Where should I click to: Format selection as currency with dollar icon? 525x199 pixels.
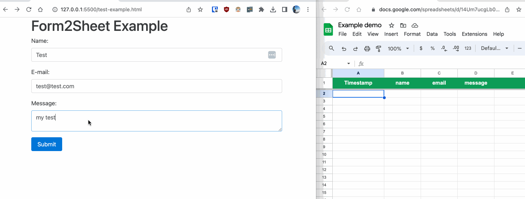421,48
